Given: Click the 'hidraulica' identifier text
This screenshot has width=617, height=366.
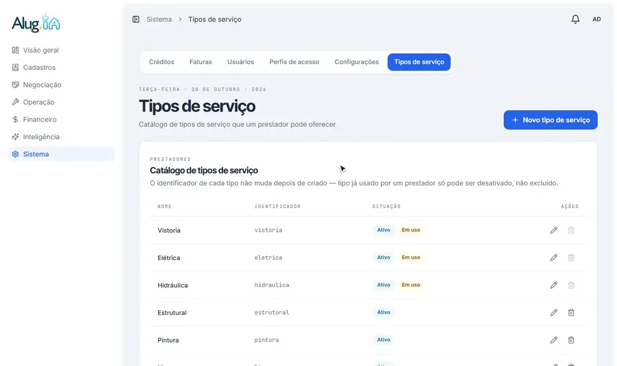Looking at the screenshot, I should click(271, 285).
